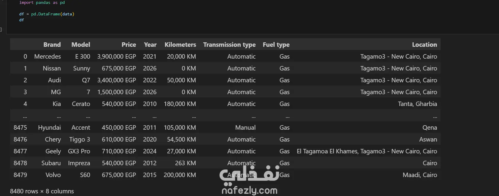Click the 3,400,000 EGP price cell
The height and width of the screenshot is (196, 499).
coord(116,80)
